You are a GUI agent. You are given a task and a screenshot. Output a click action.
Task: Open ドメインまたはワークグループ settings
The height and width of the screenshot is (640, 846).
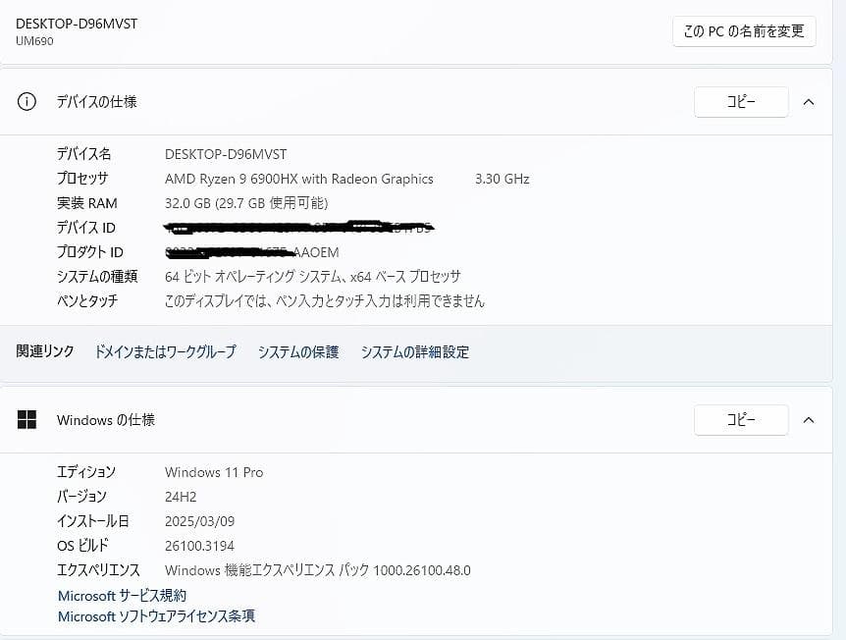[164, 351]
